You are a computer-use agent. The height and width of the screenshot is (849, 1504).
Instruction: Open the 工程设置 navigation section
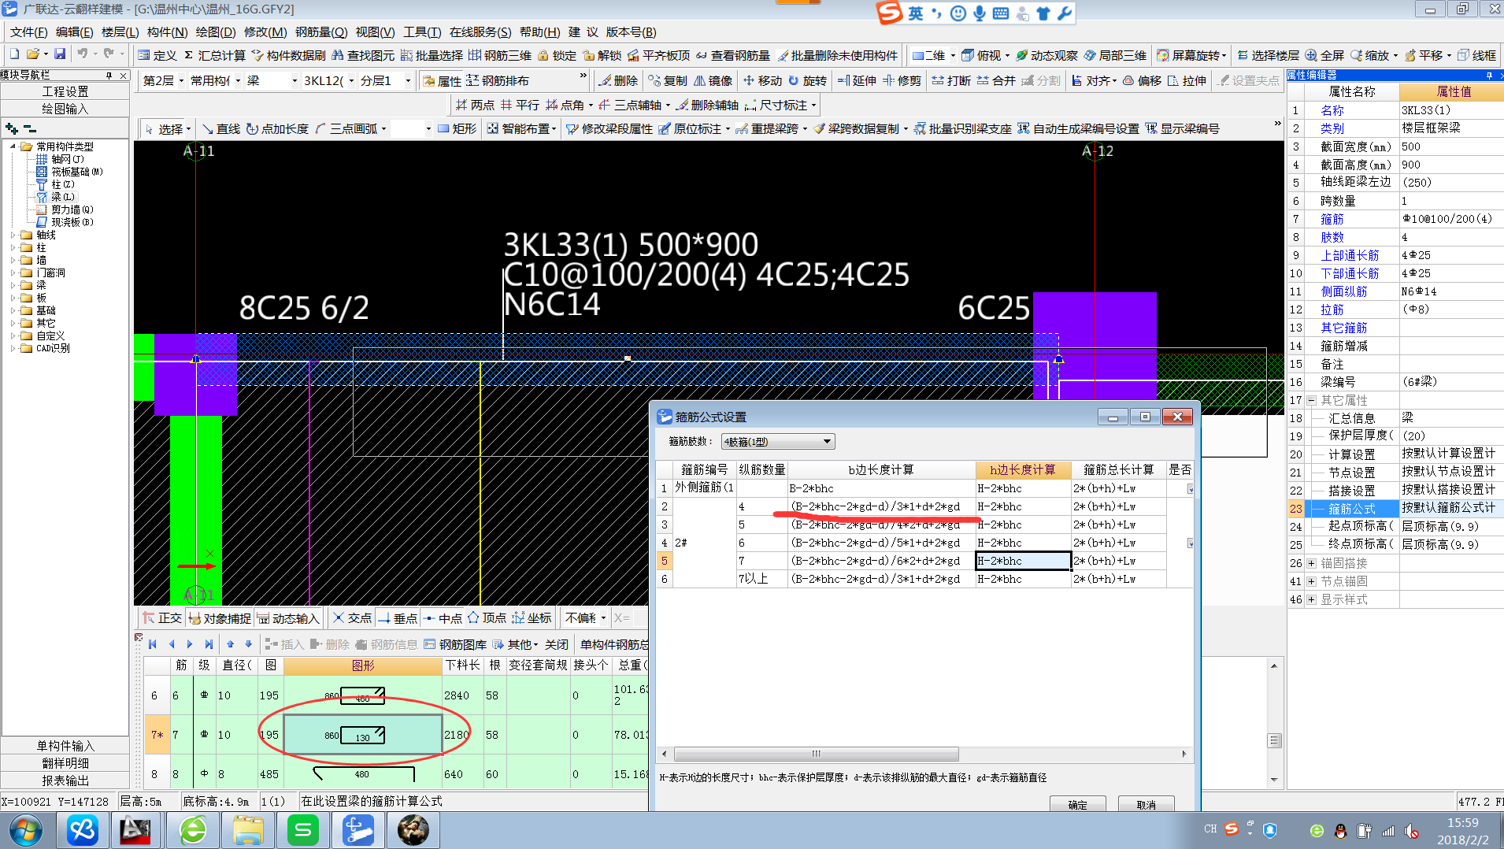pyautogui.click(x=65, y=91)
